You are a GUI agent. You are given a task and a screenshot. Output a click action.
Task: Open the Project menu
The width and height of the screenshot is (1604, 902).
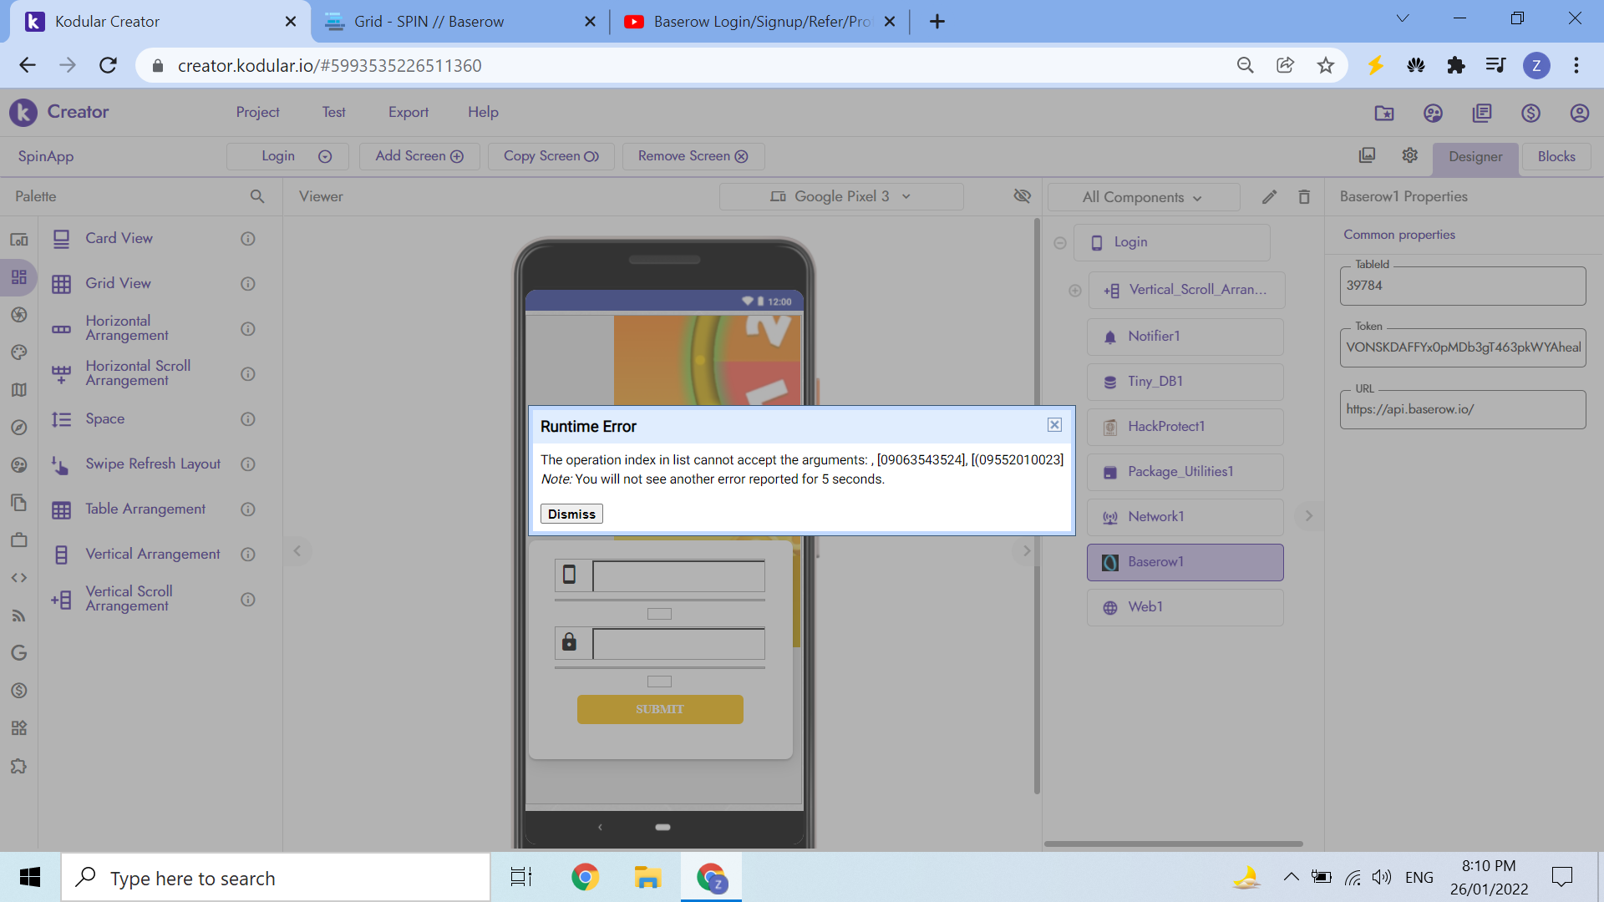click(x=257, y=112)
